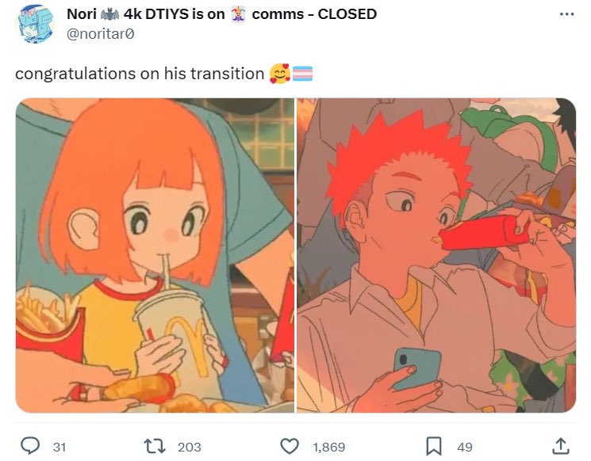This screenshot has width=591, height=461.
Task: Open the three-dot more options menu
Action: click(566, 14)
